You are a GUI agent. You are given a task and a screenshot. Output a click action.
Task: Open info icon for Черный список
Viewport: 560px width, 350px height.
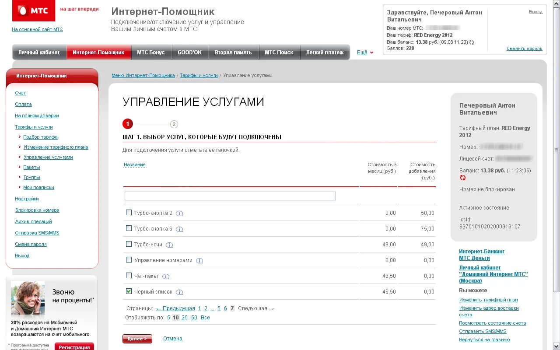[179, 292]
